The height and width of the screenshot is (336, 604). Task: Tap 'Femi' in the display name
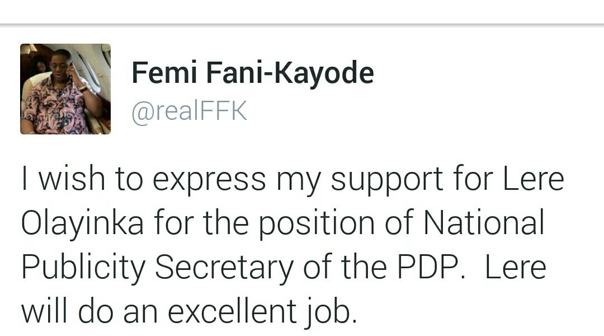[164, 72]
